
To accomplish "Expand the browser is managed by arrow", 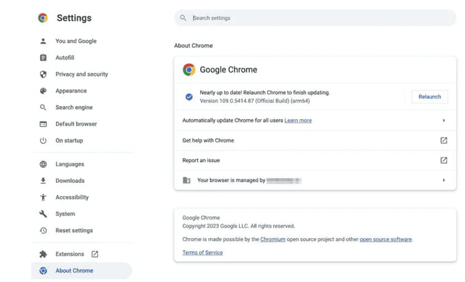I will (444, 180).
